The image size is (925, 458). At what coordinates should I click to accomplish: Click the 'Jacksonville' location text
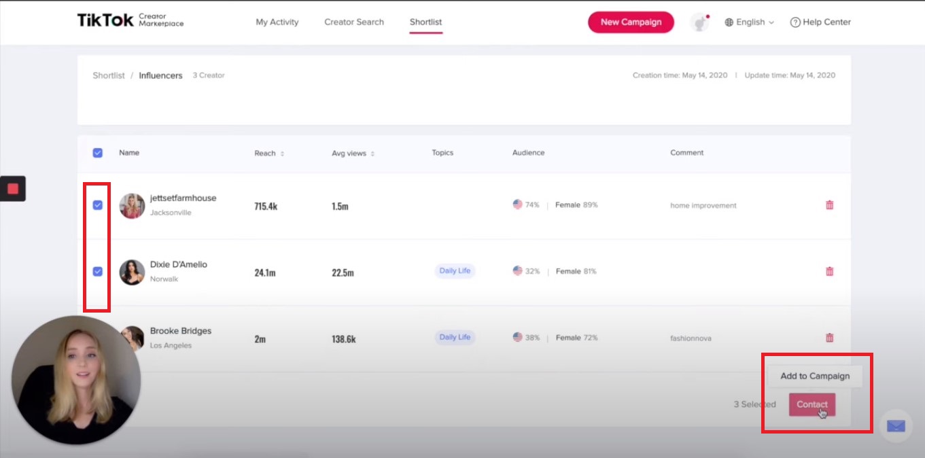(x=171, y=213)
